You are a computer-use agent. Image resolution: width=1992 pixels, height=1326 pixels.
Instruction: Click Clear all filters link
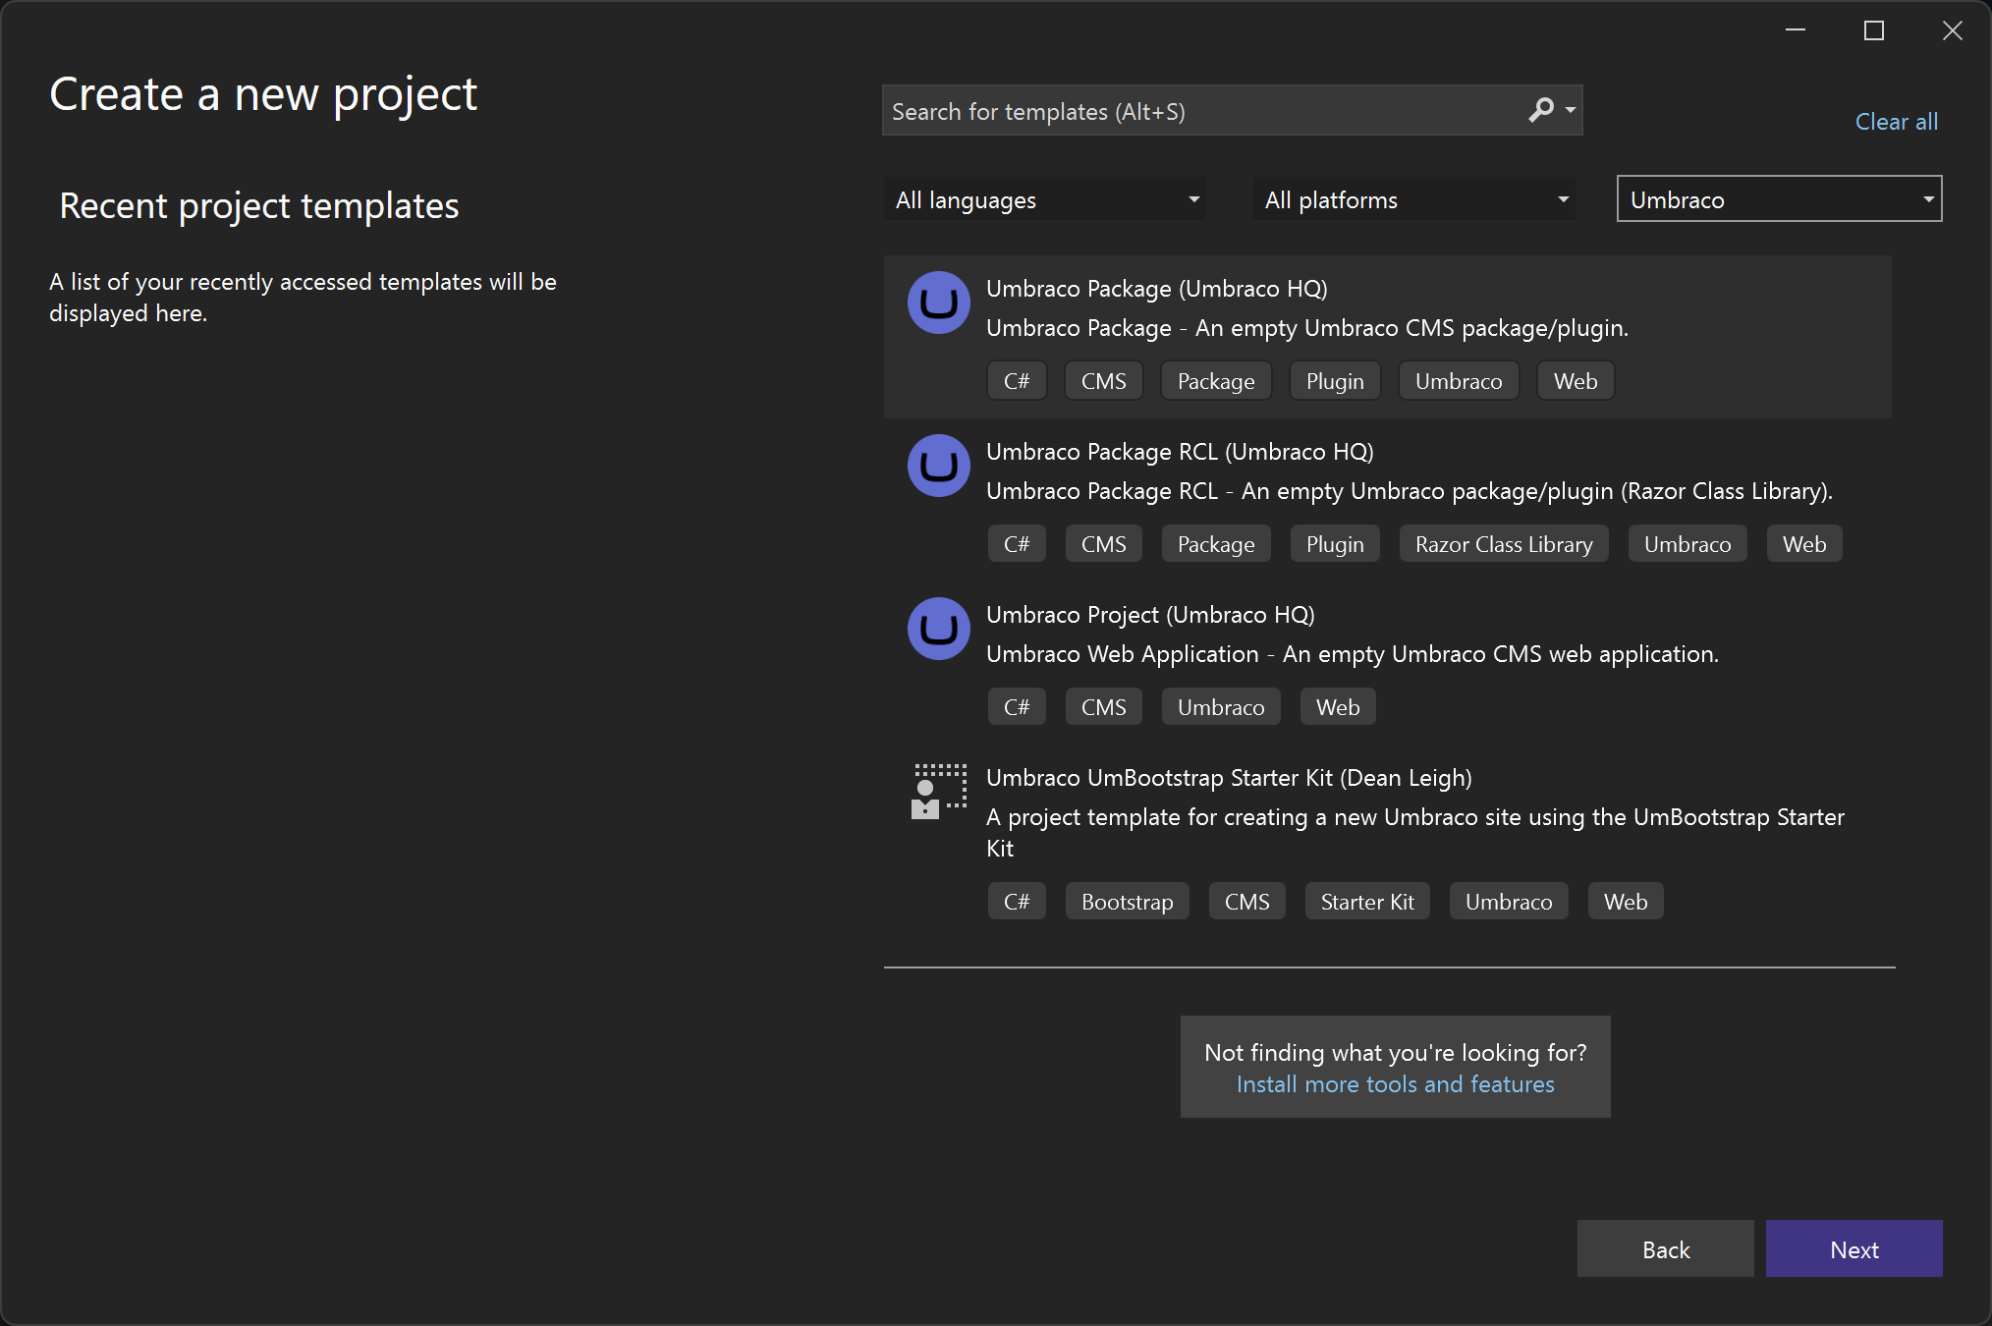(1896, 122)
